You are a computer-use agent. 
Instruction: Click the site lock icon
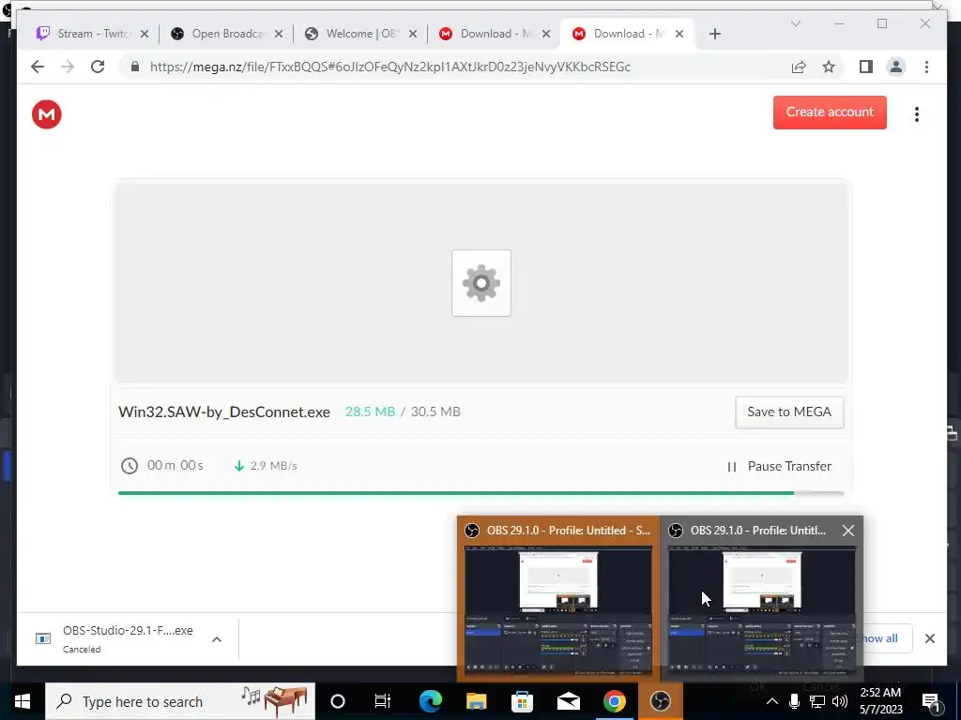[x=135, y=67]
